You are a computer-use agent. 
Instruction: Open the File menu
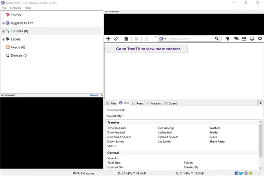point(4,8)
